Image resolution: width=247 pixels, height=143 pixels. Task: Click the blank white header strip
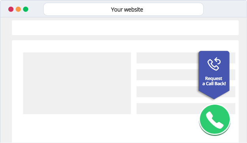click(125, 28)
